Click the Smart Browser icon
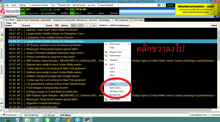 (x=4, y=115)
